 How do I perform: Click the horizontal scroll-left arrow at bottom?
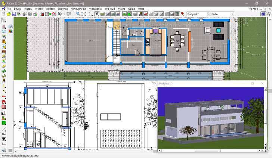(15, 151)
